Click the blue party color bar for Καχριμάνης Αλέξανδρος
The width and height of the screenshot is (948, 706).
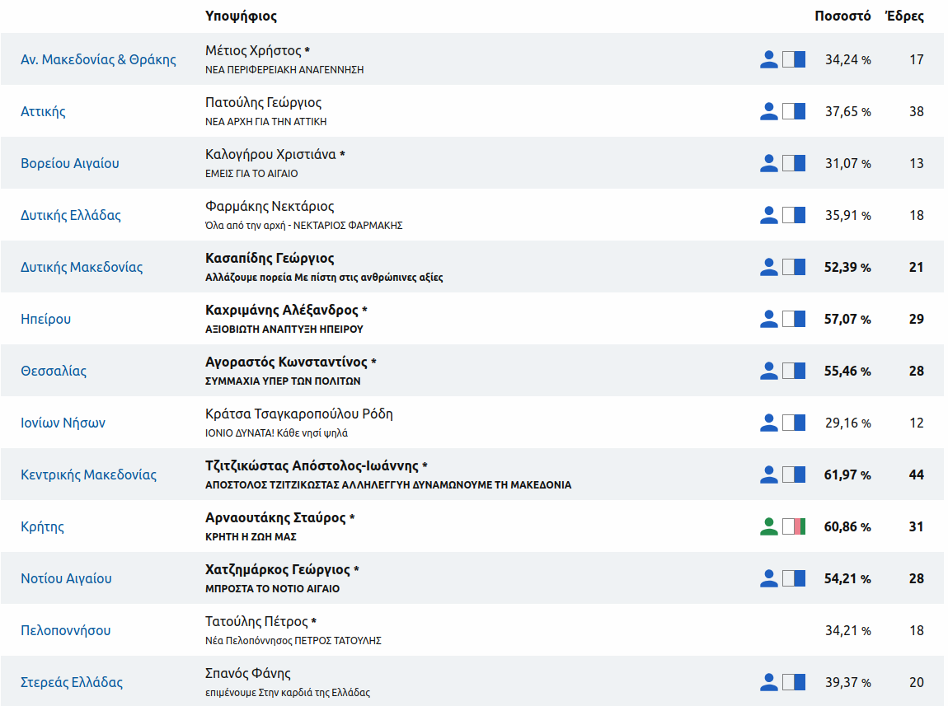794,319
